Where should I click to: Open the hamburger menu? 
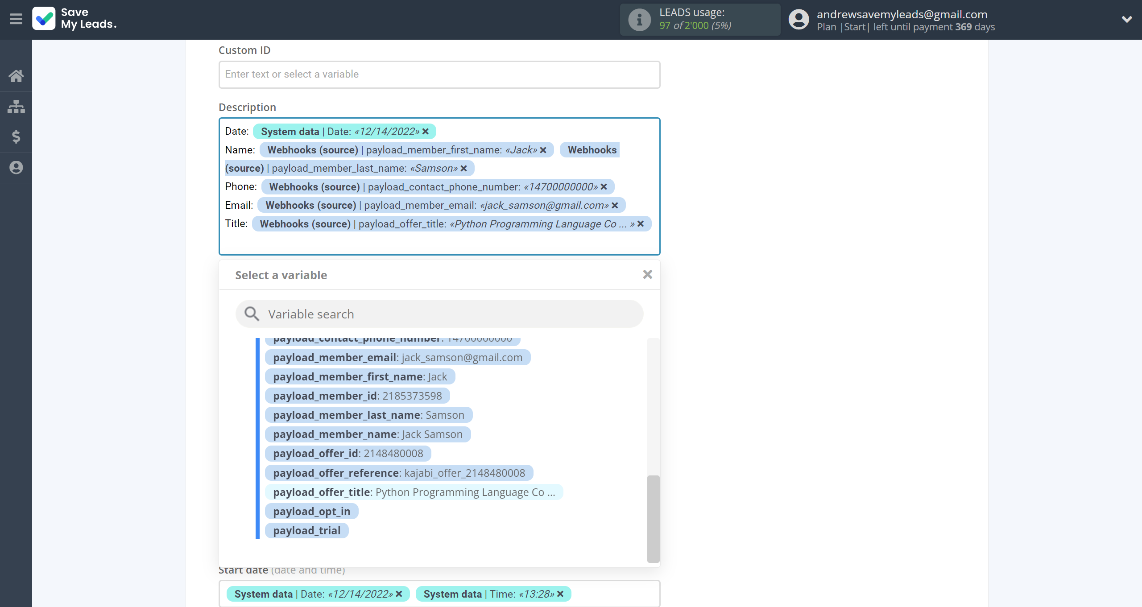click(16, 19)
